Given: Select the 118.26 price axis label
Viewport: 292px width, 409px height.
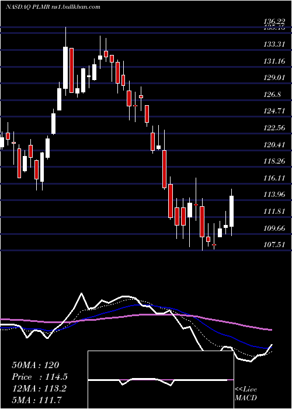Looking at the screenshot, I should click(274, 161).
